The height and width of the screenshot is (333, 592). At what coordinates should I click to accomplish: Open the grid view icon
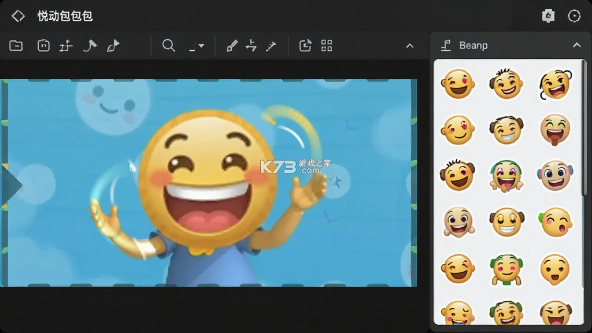(x=327, y=46)
